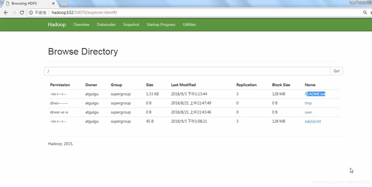Image resolution: width=372 pixels, height=187 pixels.
Task: Click the site info icon beside 不安全
Action: (31, 13)
